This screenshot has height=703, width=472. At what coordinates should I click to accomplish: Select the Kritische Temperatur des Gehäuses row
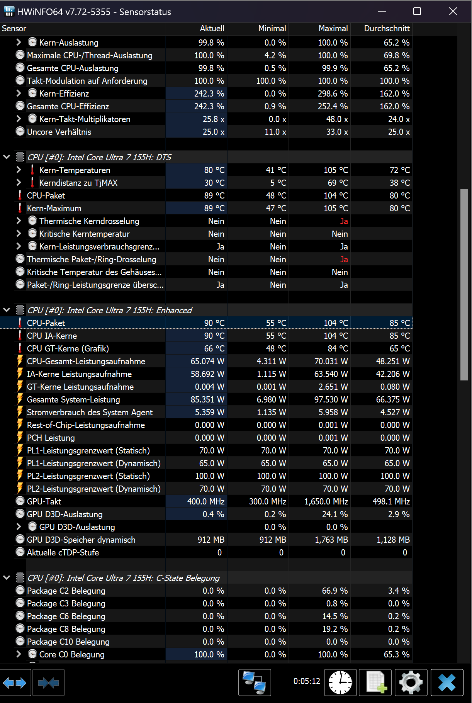pos(206,272)
